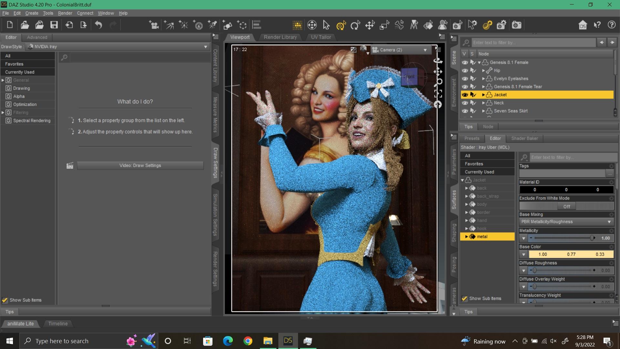
Task: Select the Rotate tool icon
Action: [x=355, y=25]
